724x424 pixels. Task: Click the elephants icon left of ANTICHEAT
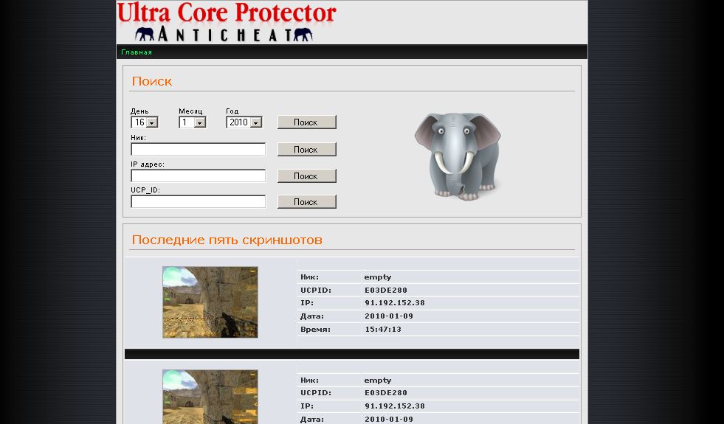tap(145, 34)
